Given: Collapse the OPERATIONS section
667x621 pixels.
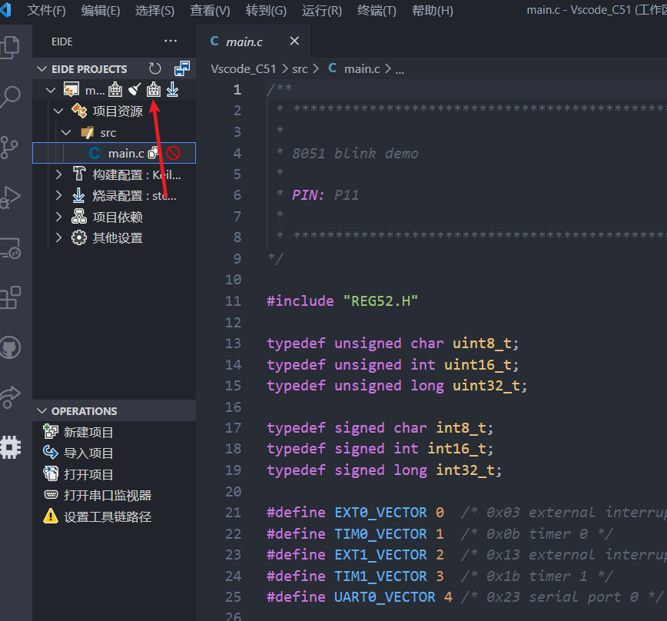Looking at the screenshot, I should coord(41,411).
